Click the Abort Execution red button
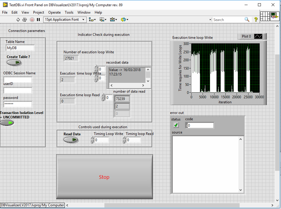 [32, 20]
